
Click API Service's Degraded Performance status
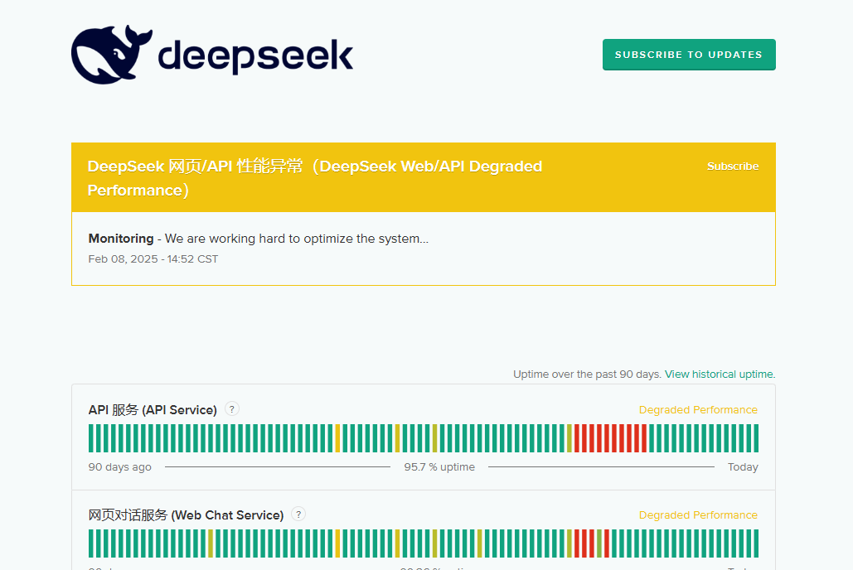point(698,410)
